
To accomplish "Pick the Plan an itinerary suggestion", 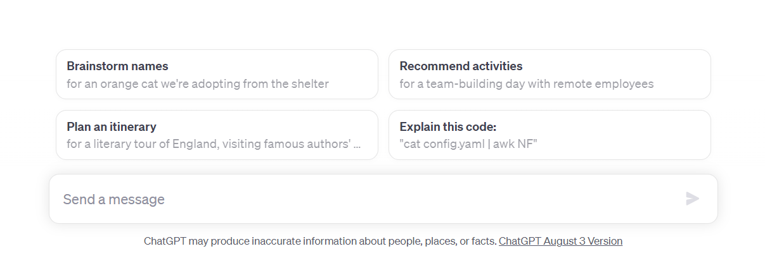I will pyautogui.click(x=217, y=135).
